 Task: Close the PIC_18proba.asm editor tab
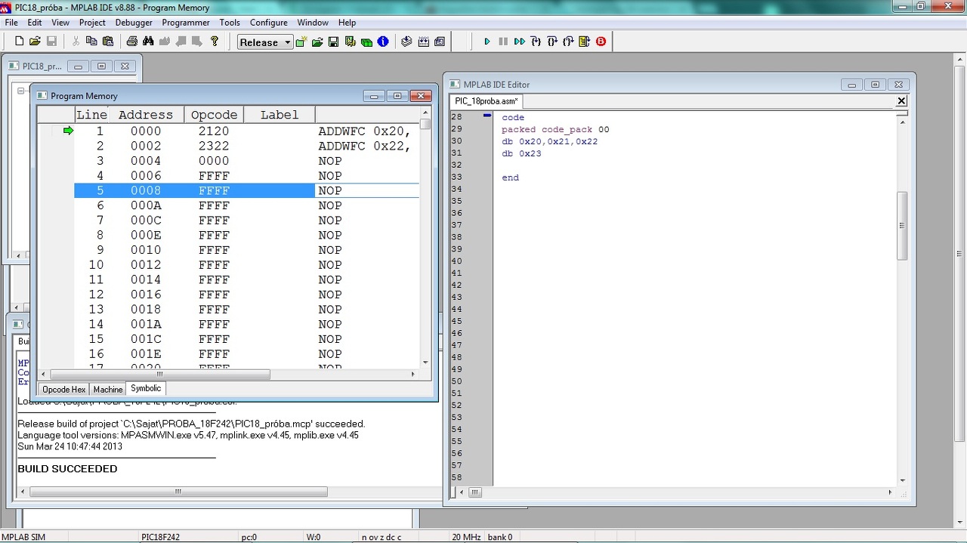[901, 101]
